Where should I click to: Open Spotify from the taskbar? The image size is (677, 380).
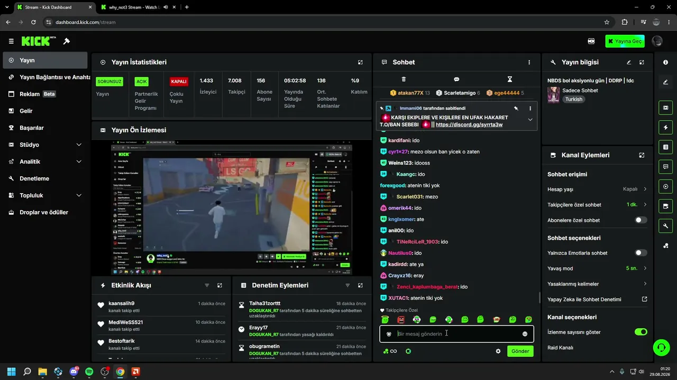(89, 372)
